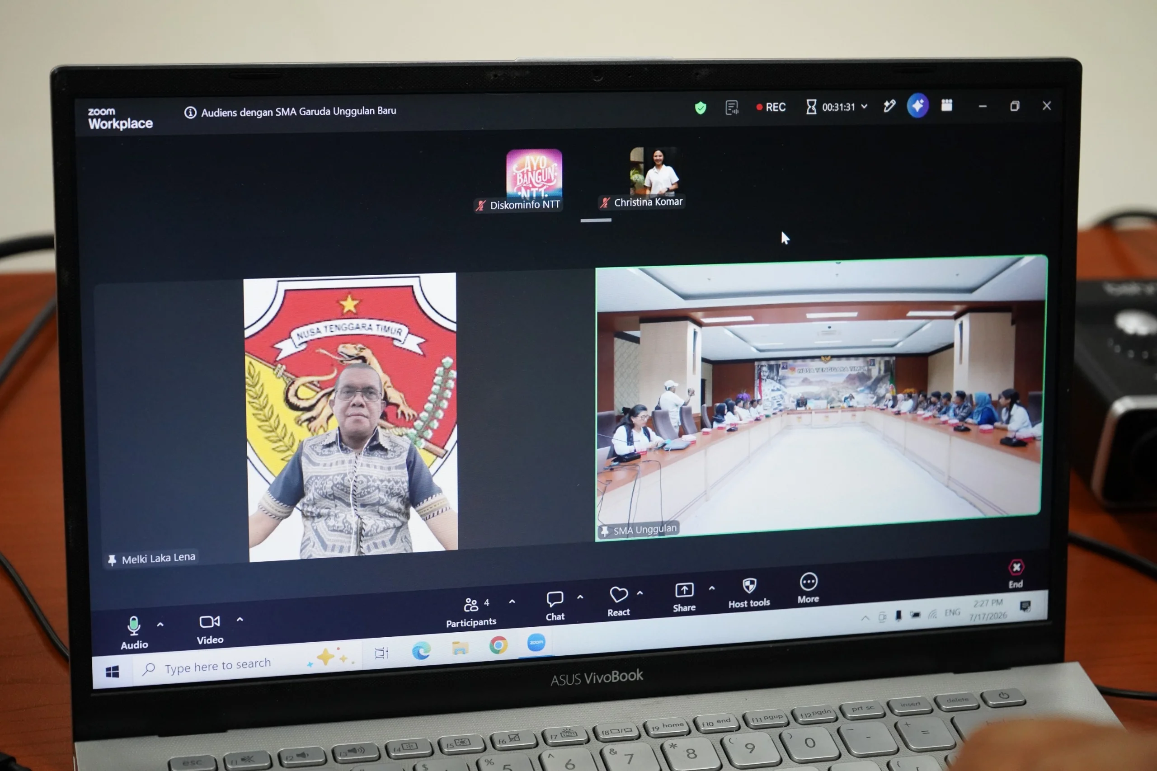1157x771 pixels.
Task: Open the annotation pen tool in the top bar
Action: [x=889, y=106]
